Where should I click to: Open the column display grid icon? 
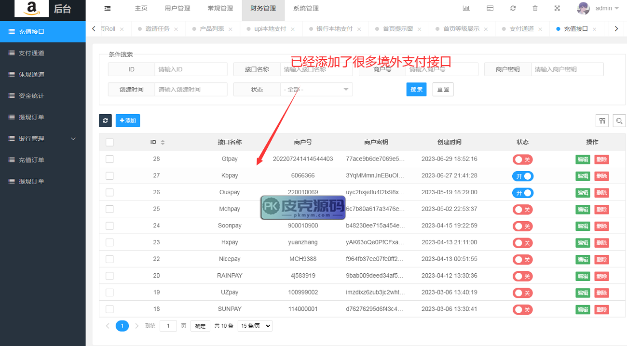point(602,121)
